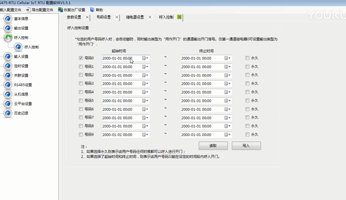Click the 定时设置 sidebar icon
The width and height of the screenshot is (346, 200).
coord(8,66)
